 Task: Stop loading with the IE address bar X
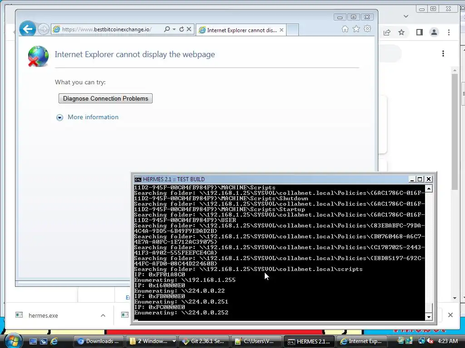[x=189, y=29]
